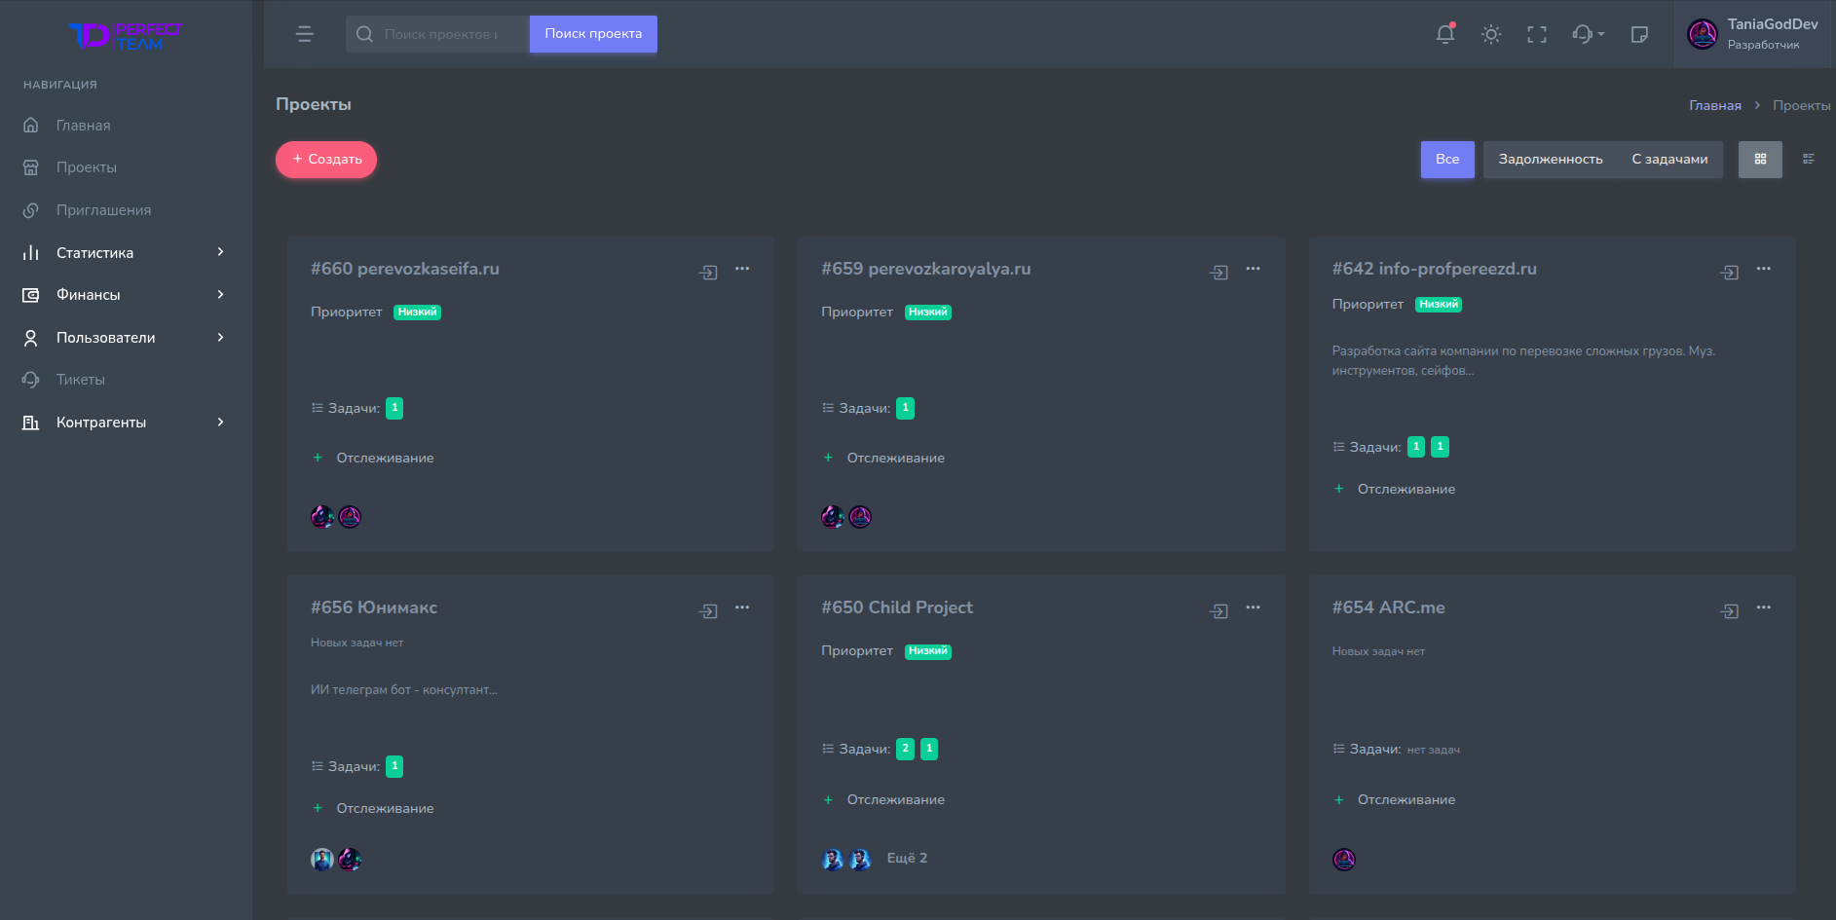Viewport: 1836px width, 920px height.
Task: Open project #642 info-profpereezd.ru enter icon
Action: pyautogui.click(x=1730, y=273)
